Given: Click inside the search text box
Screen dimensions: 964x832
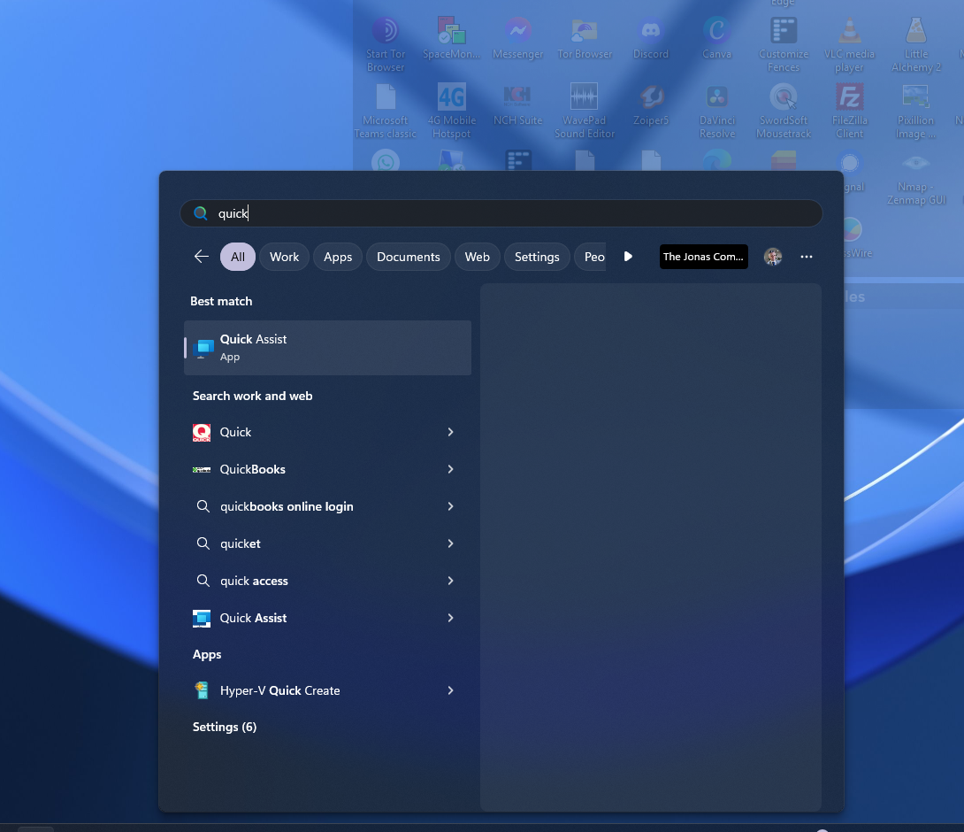Looking at the screenshot, I should [513, 213].
